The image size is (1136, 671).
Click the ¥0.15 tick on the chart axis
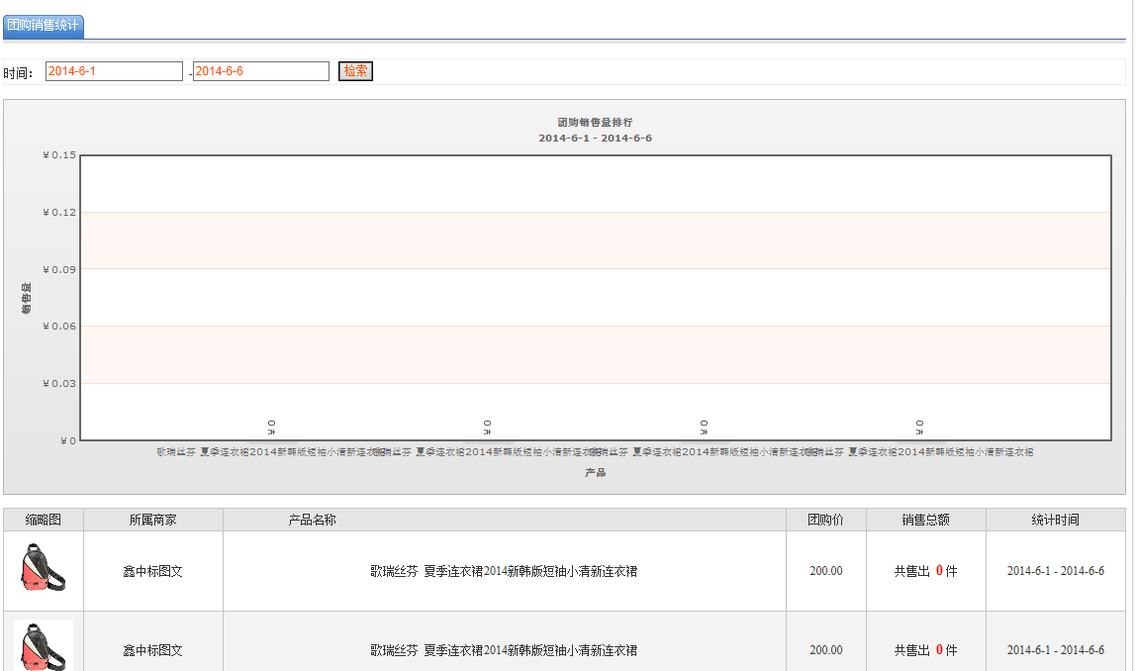tap(58, 154)
